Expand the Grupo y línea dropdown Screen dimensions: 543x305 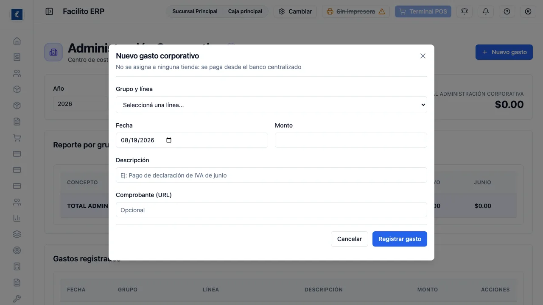pos(271,105)
